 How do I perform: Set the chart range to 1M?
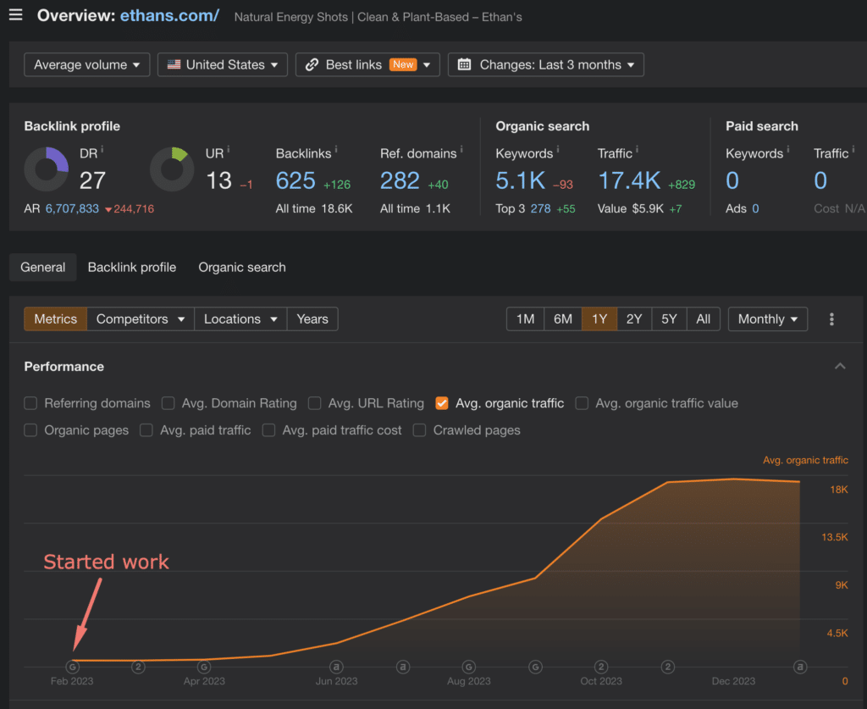pyautogui.click(x=525, y=319)
